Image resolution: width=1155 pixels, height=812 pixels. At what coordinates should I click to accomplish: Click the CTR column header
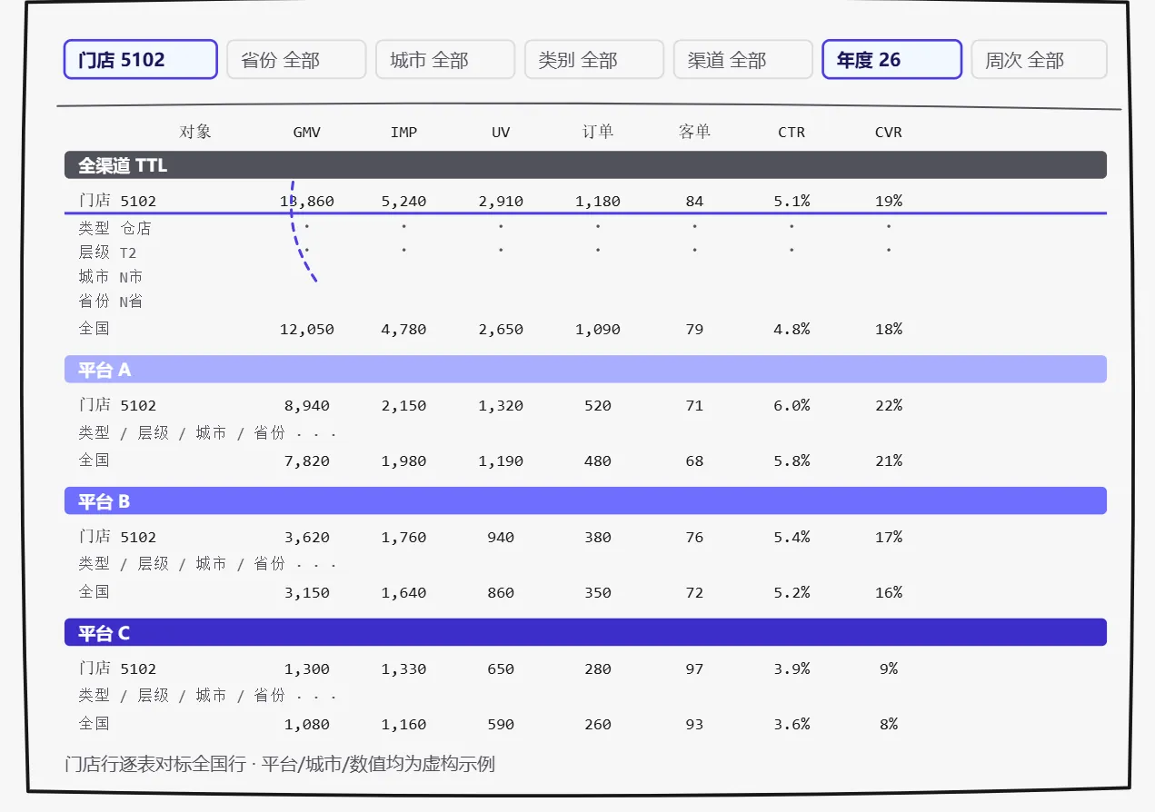point(792,133)
